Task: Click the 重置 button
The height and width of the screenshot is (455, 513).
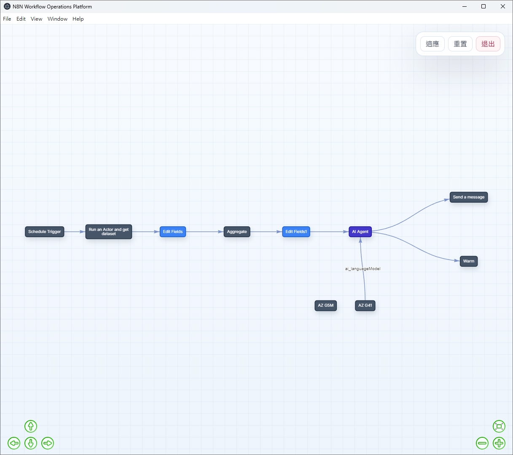Action: coord(460,44)
